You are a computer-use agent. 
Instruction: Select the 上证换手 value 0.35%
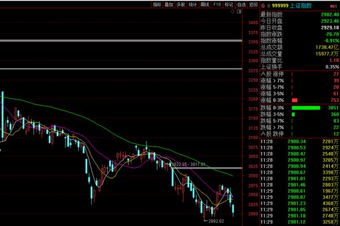click(332, 67)
